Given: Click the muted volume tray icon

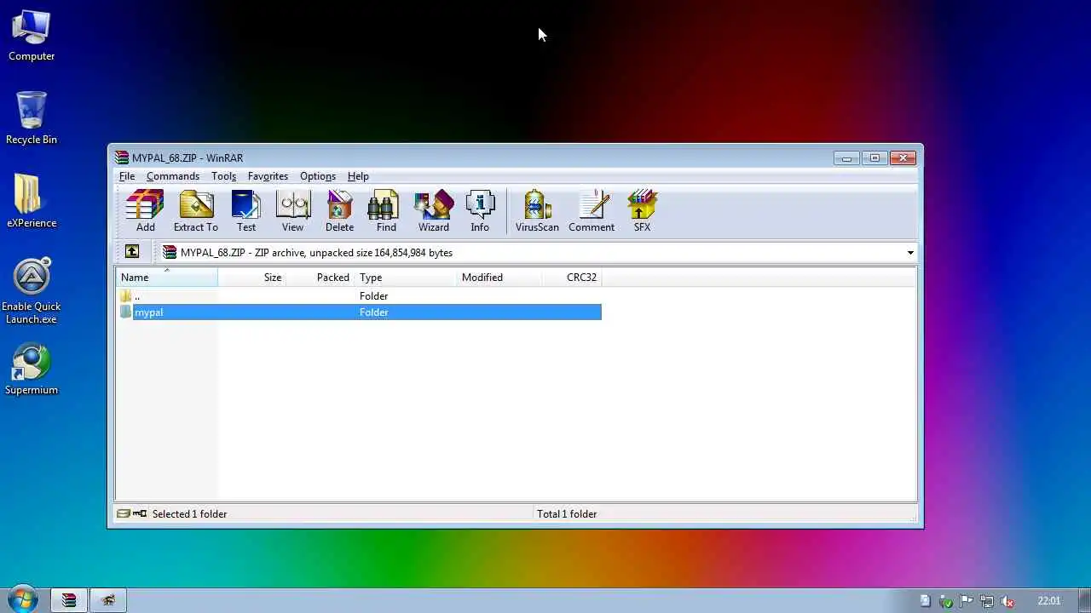Looking at the screenshot, I should (1007, 601).
